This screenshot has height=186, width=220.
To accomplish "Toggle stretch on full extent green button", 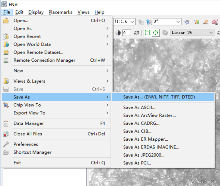I will tap(148, 33).
